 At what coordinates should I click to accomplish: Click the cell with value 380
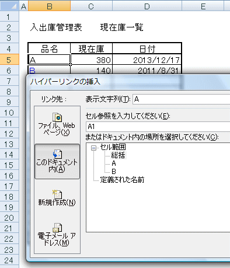[x=91, y=60]
